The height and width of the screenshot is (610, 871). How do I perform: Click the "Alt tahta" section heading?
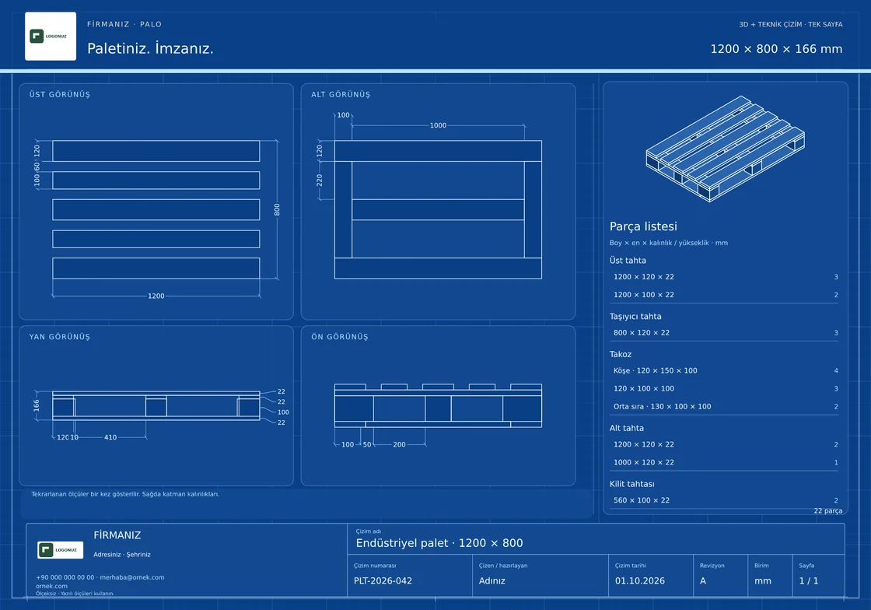point(627,429)
